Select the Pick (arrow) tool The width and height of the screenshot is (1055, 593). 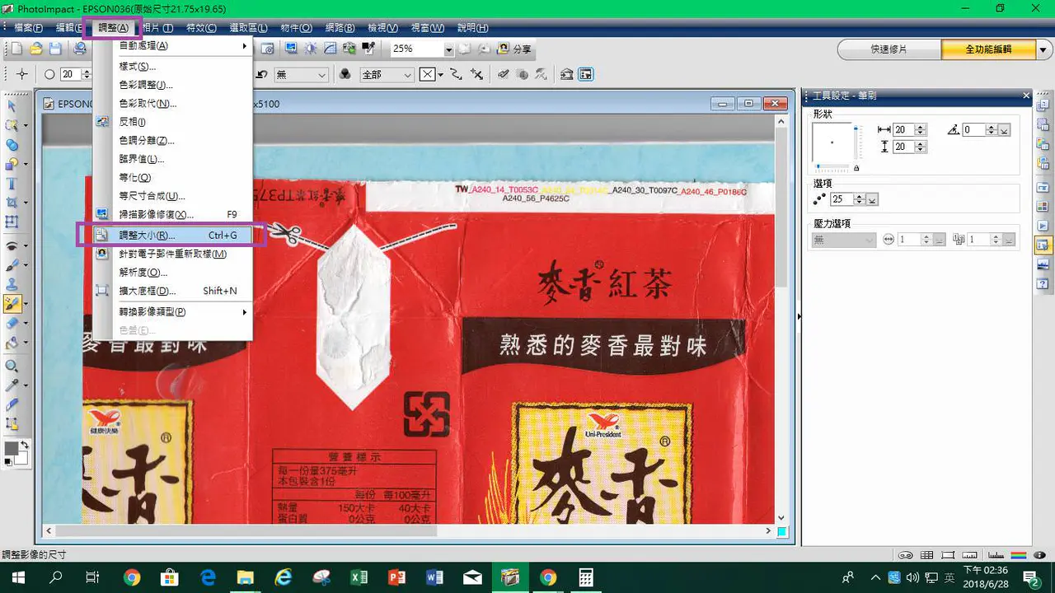click(x=12, y=106)
